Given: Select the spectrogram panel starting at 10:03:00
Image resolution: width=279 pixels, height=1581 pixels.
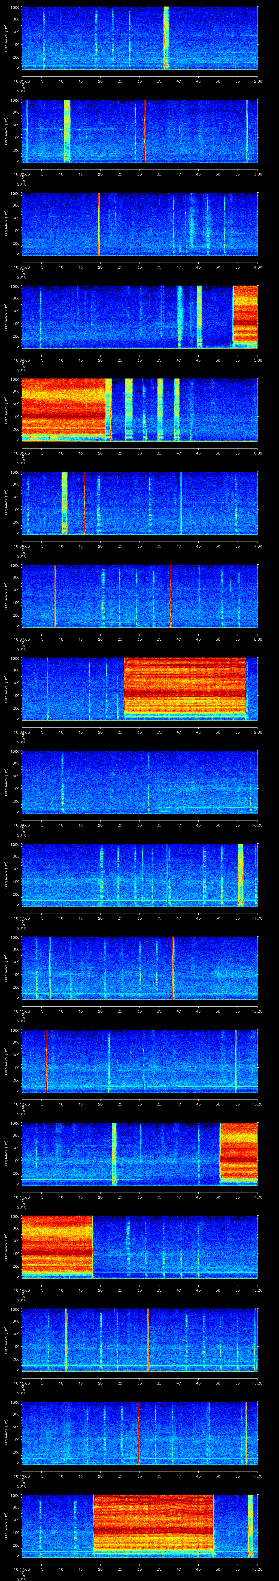Looking at the screenshot, I should coord(139,224).
